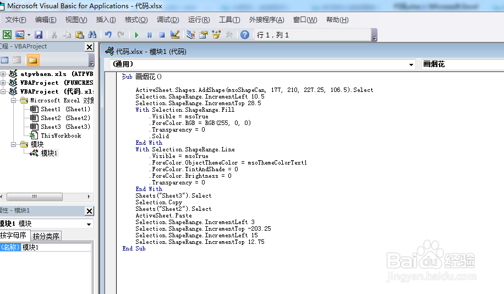Click the View Microsoft Excel icon
The image size is (504, 294).
(7, 35)
